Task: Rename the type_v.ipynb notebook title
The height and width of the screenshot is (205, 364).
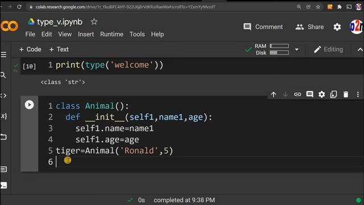Action: [60, 22]
